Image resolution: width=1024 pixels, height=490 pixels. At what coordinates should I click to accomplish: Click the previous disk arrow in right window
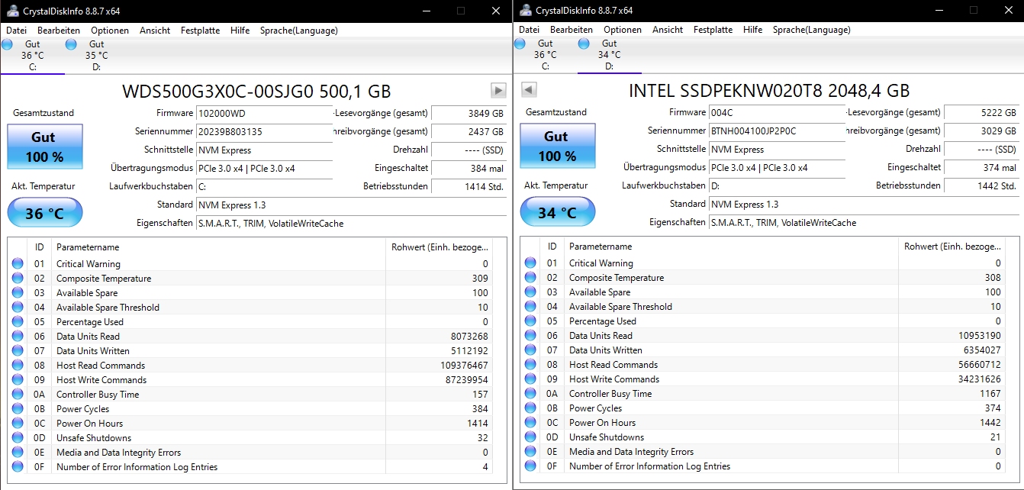tap(529, 90)
